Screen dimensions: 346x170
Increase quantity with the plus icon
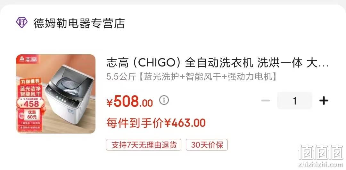324,101
